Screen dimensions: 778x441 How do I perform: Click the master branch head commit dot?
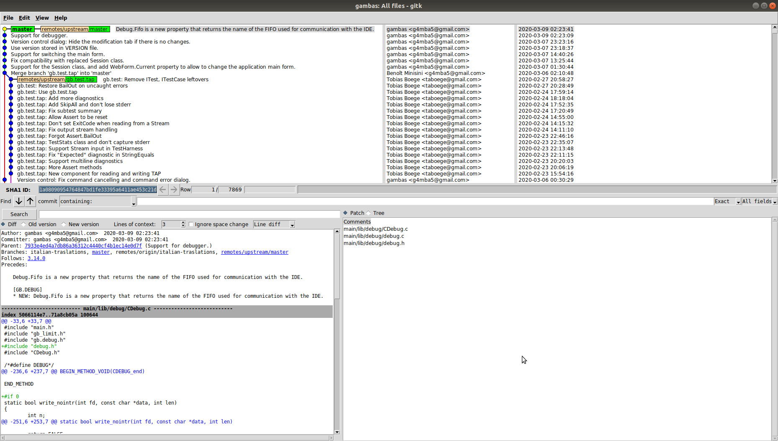pos(5,29)
